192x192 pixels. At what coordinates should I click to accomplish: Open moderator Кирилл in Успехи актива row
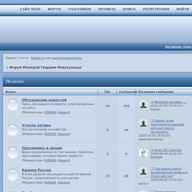63,134
